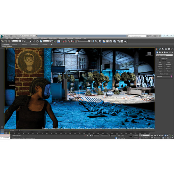Image resolution: width=174 pixels, height=174 pixels.
Task: Click the Render Production teapot icon
Action: [x=125, y=41]
